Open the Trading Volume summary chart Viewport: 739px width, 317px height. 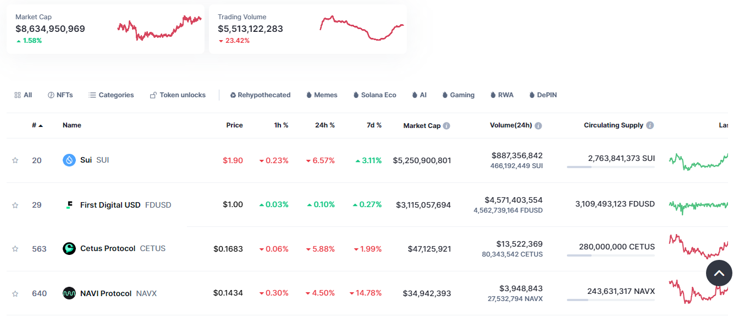(x=362, y=28)
